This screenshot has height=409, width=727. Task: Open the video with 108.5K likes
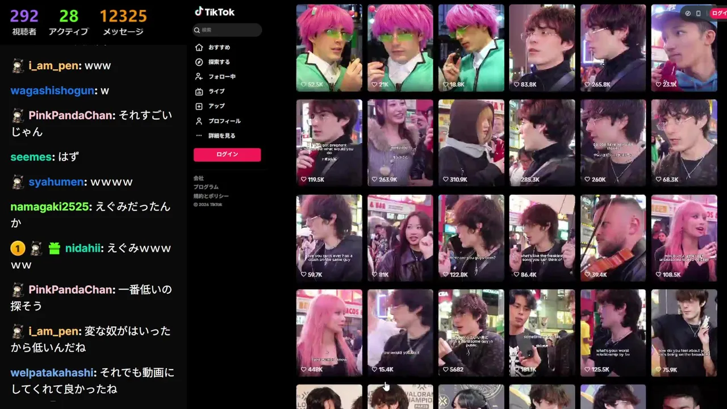coord(684,238)
